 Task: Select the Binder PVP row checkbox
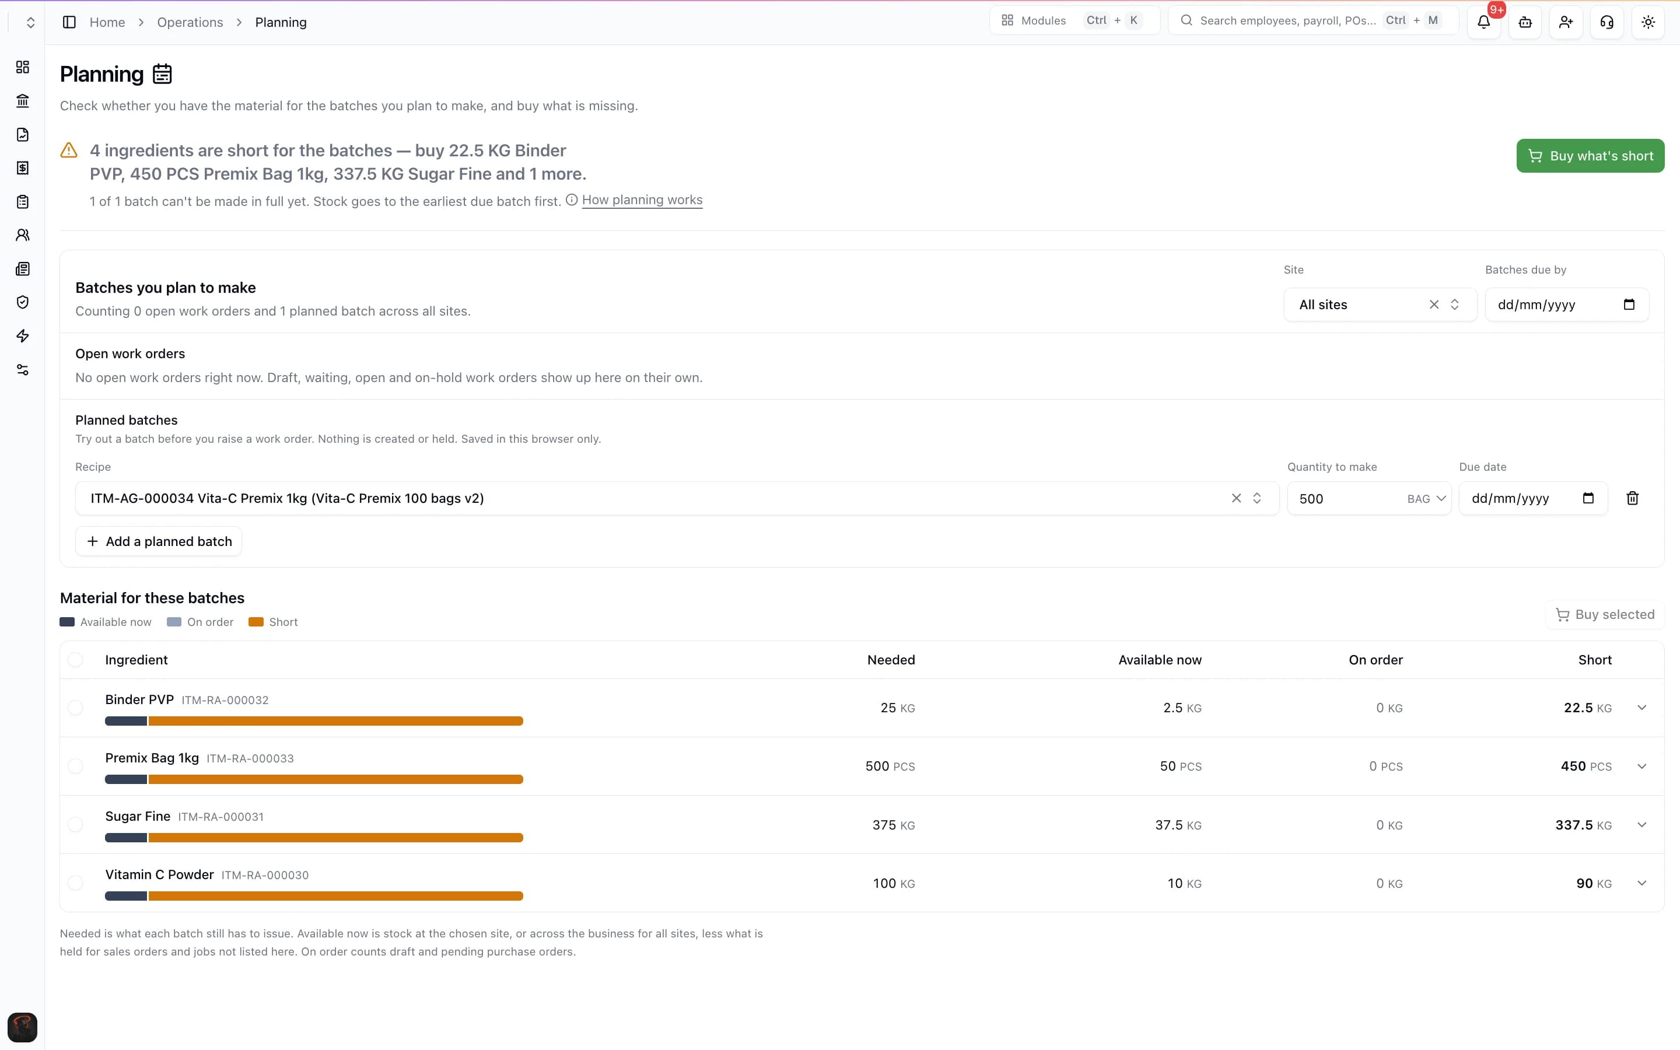coord(75,708)
